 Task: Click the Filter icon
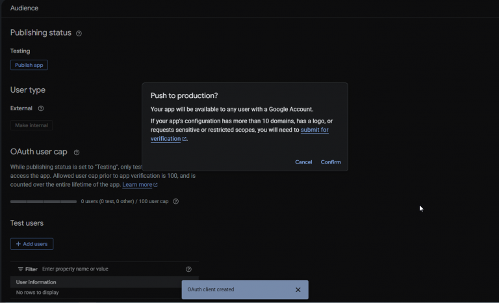pos(20,269)
